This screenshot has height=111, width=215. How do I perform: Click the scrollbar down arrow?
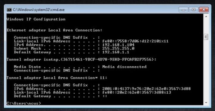point(206,102)
